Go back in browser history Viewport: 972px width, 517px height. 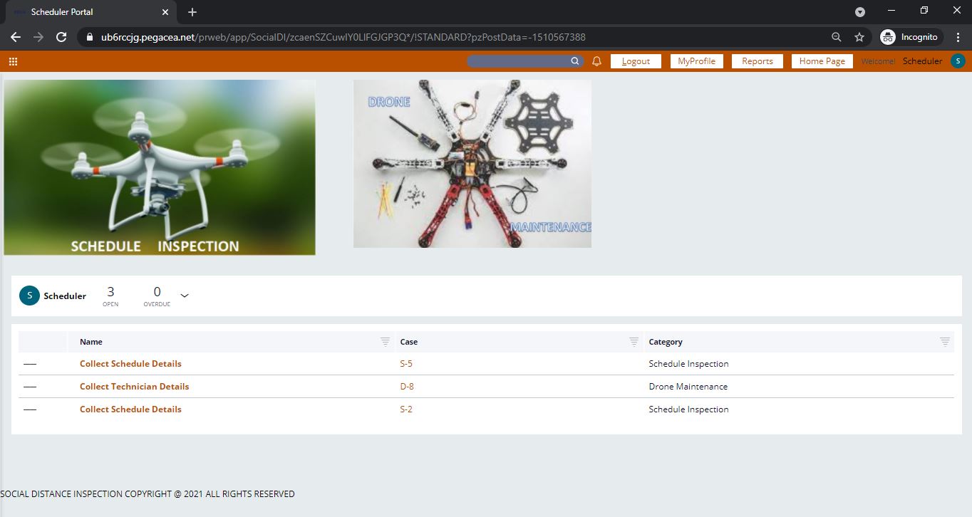[x=16, y=37]
